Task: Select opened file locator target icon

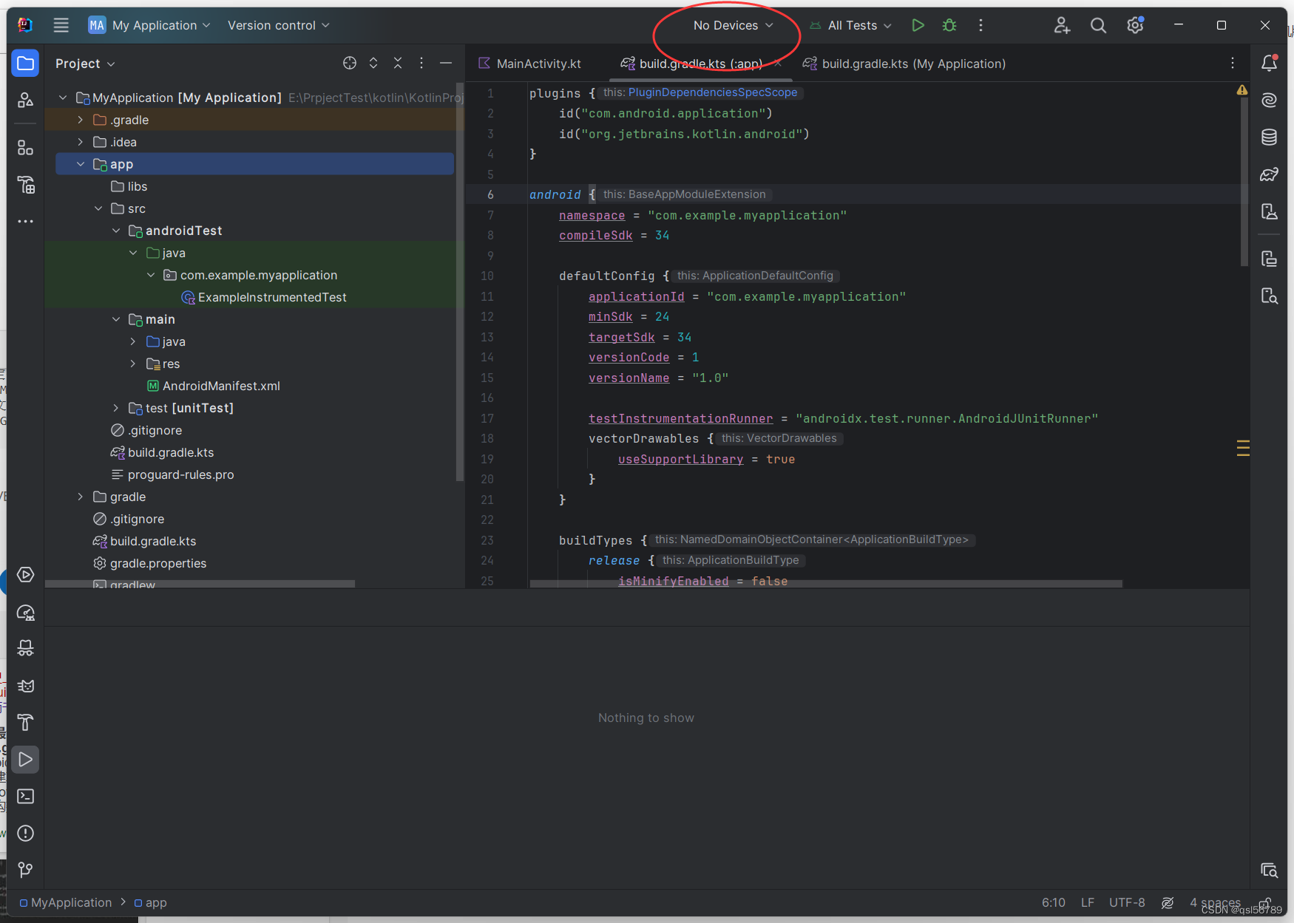Action: click(350, 63)
